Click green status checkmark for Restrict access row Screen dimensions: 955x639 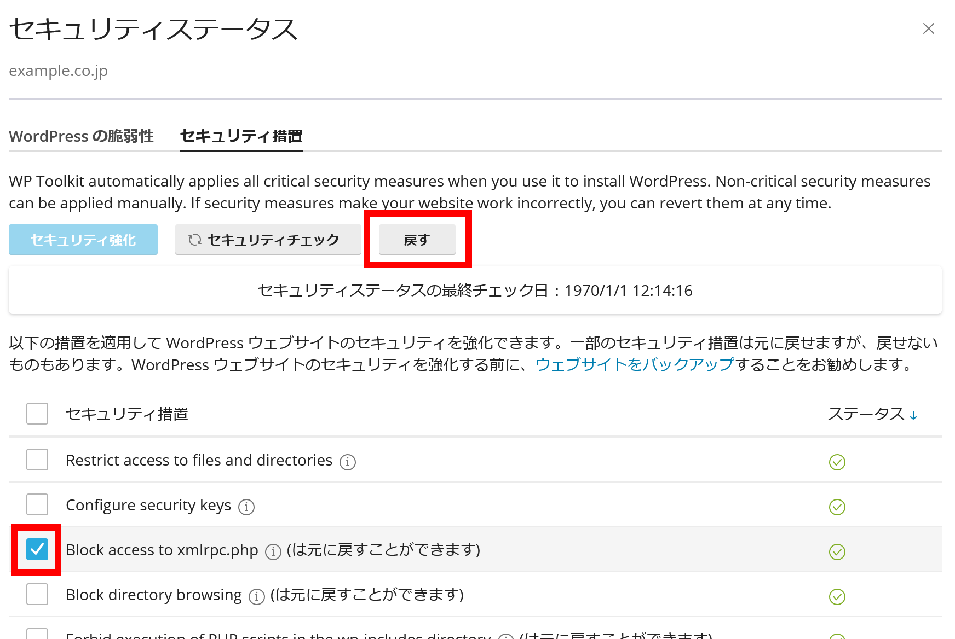pyautogui.click(x=837, y=462)
